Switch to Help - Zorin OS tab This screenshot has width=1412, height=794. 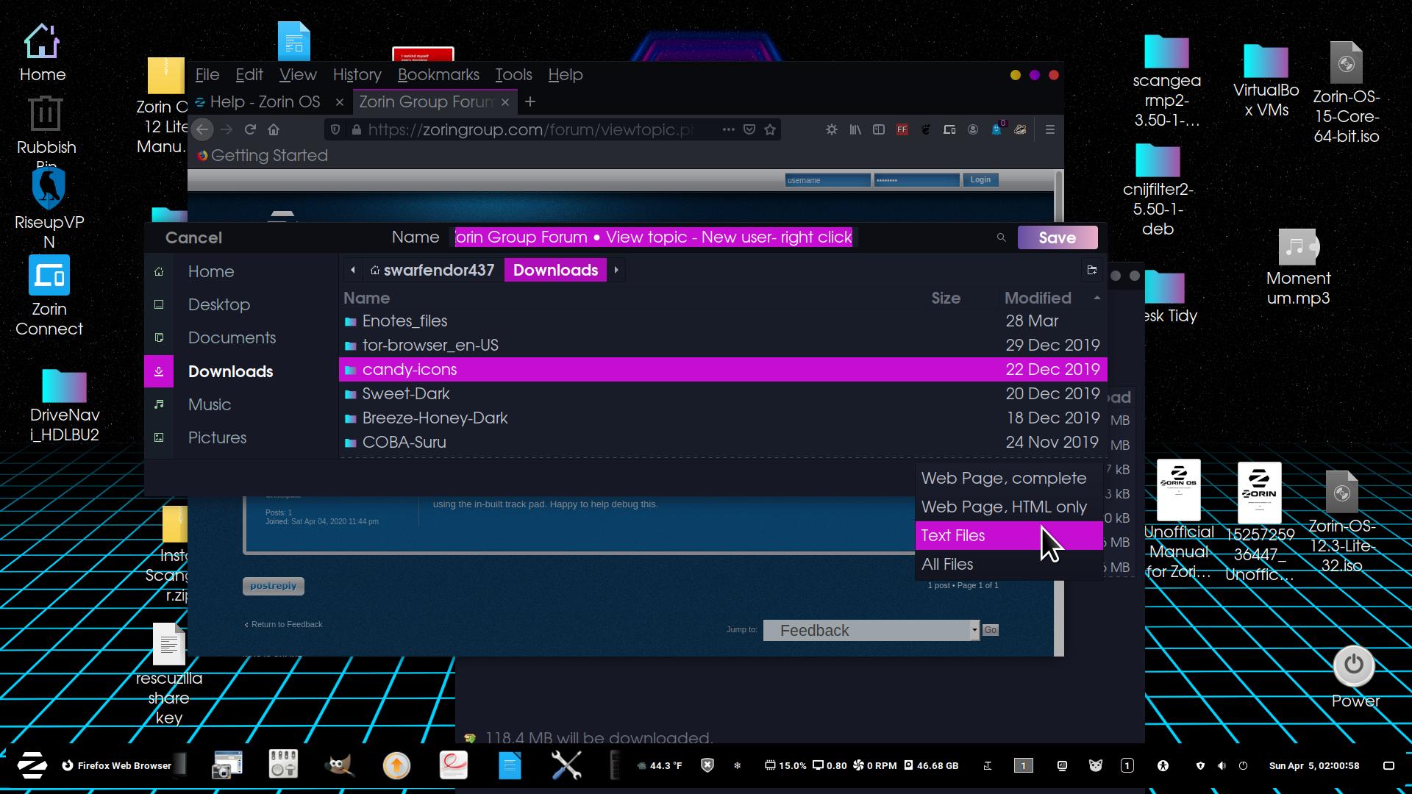pos(265,101)
